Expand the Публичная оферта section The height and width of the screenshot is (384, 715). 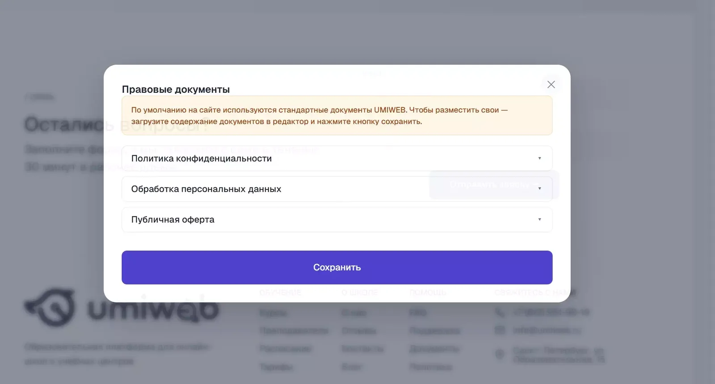337,220
